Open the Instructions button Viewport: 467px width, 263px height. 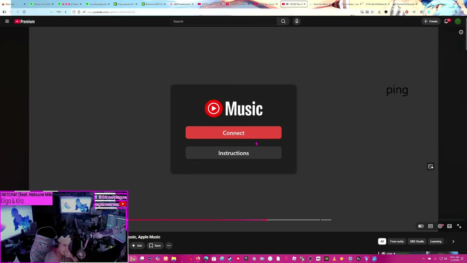pyautogui.click(x=233, y=153)
